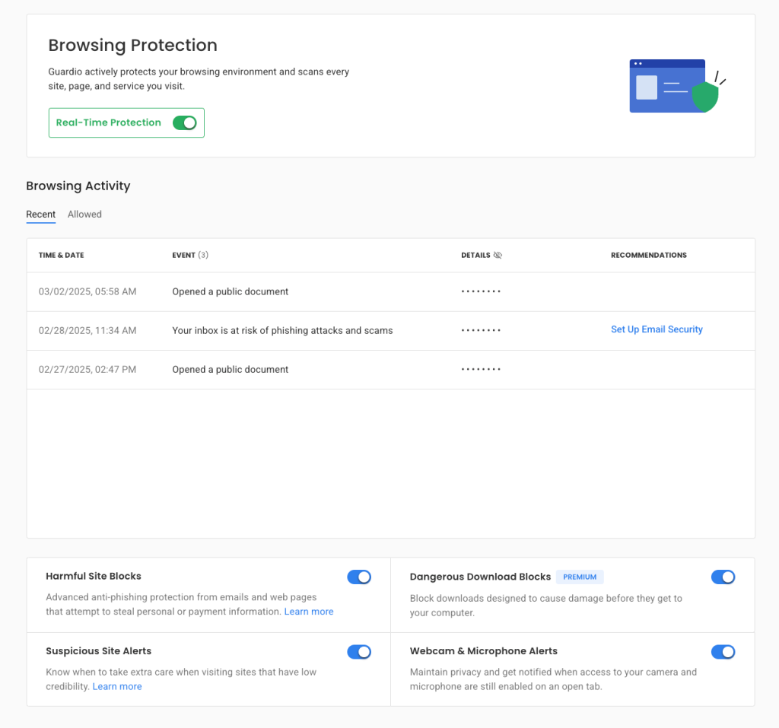This screenshot has width=779, height=728.
Task: Toggle Real-Time Protection switch
Action: (184, 122)
